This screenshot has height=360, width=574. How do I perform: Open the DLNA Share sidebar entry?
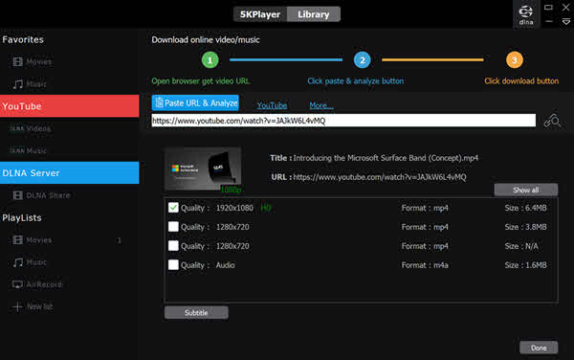[x=48, y=195]
